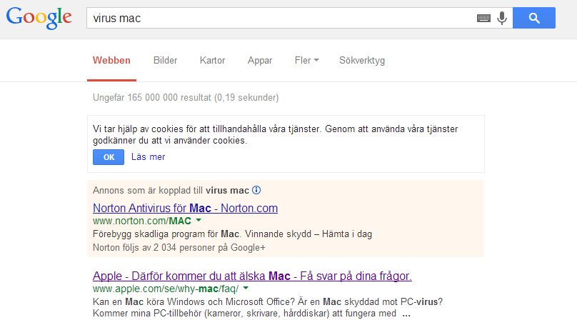The image size is (577, 335).
Task: Click the blue search magnifier button
Action: coord(534,18)
